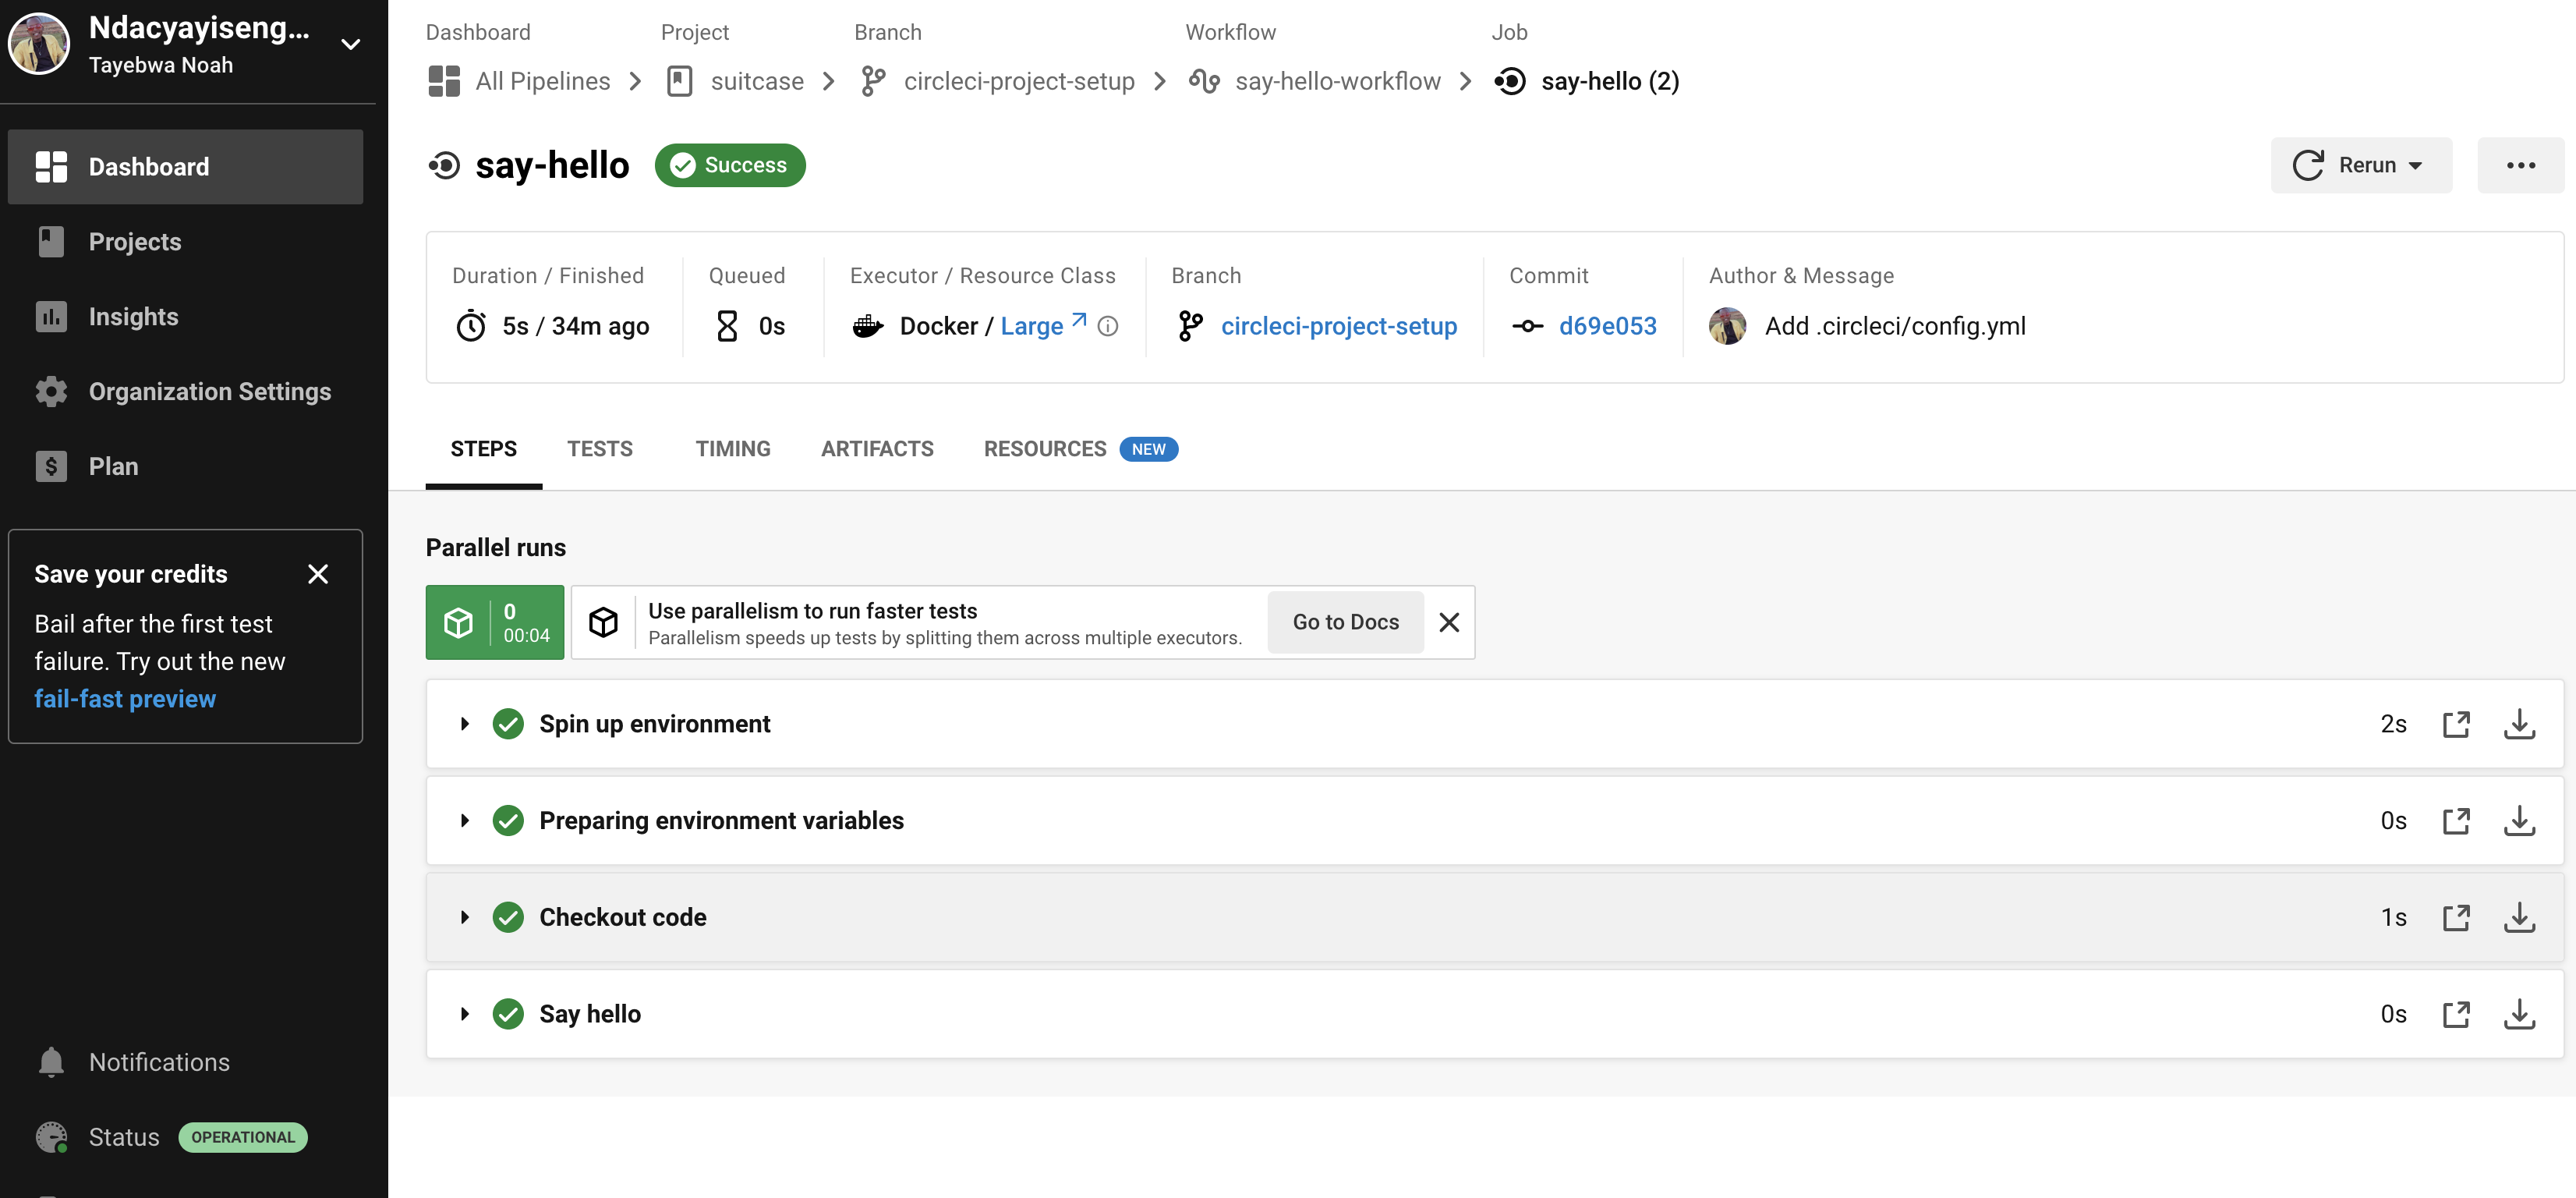Click the Notifications bell icon
Image resolution: width=2576 pixels, height=1198 pixels.
(x=51, y=1062)
